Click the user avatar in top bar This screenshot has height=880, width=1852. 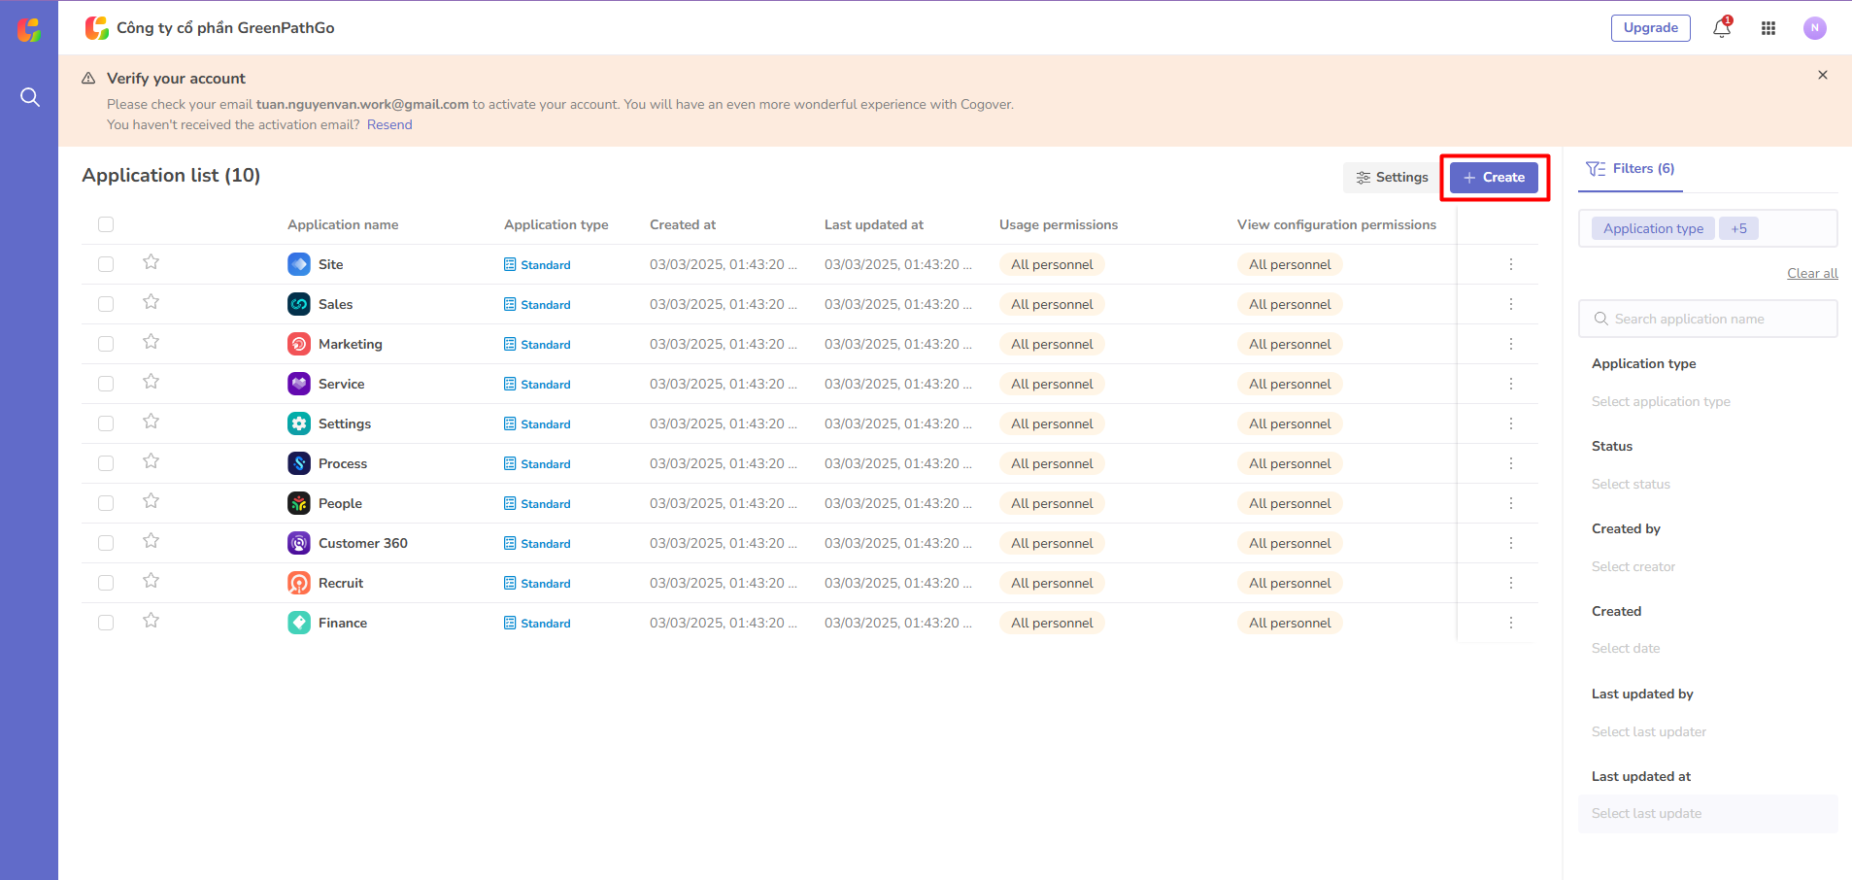pyautogui.click(x=1814, y=28)
